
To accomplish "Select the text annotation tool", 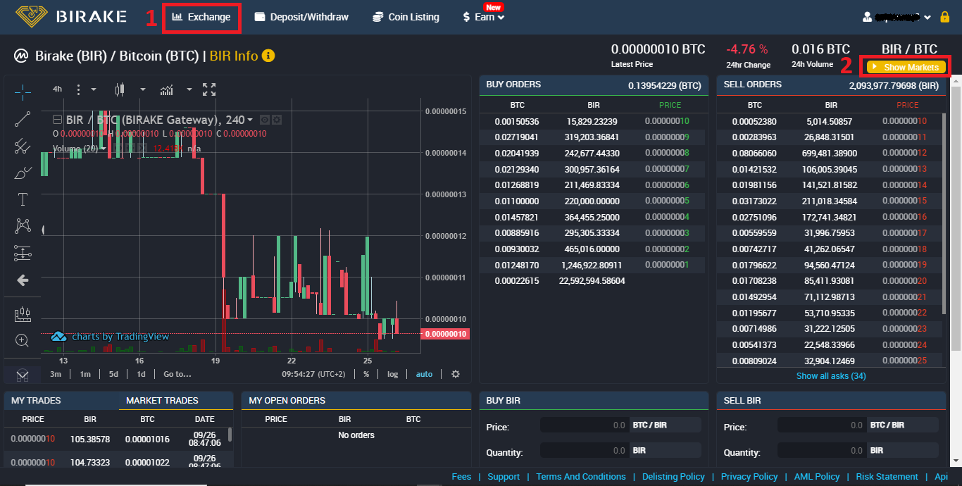I will click(x=23, y=199).
